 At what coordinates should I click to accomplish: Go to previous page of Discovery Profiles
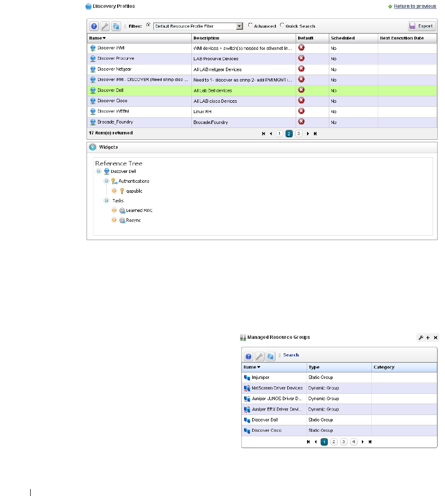(271, 134)
